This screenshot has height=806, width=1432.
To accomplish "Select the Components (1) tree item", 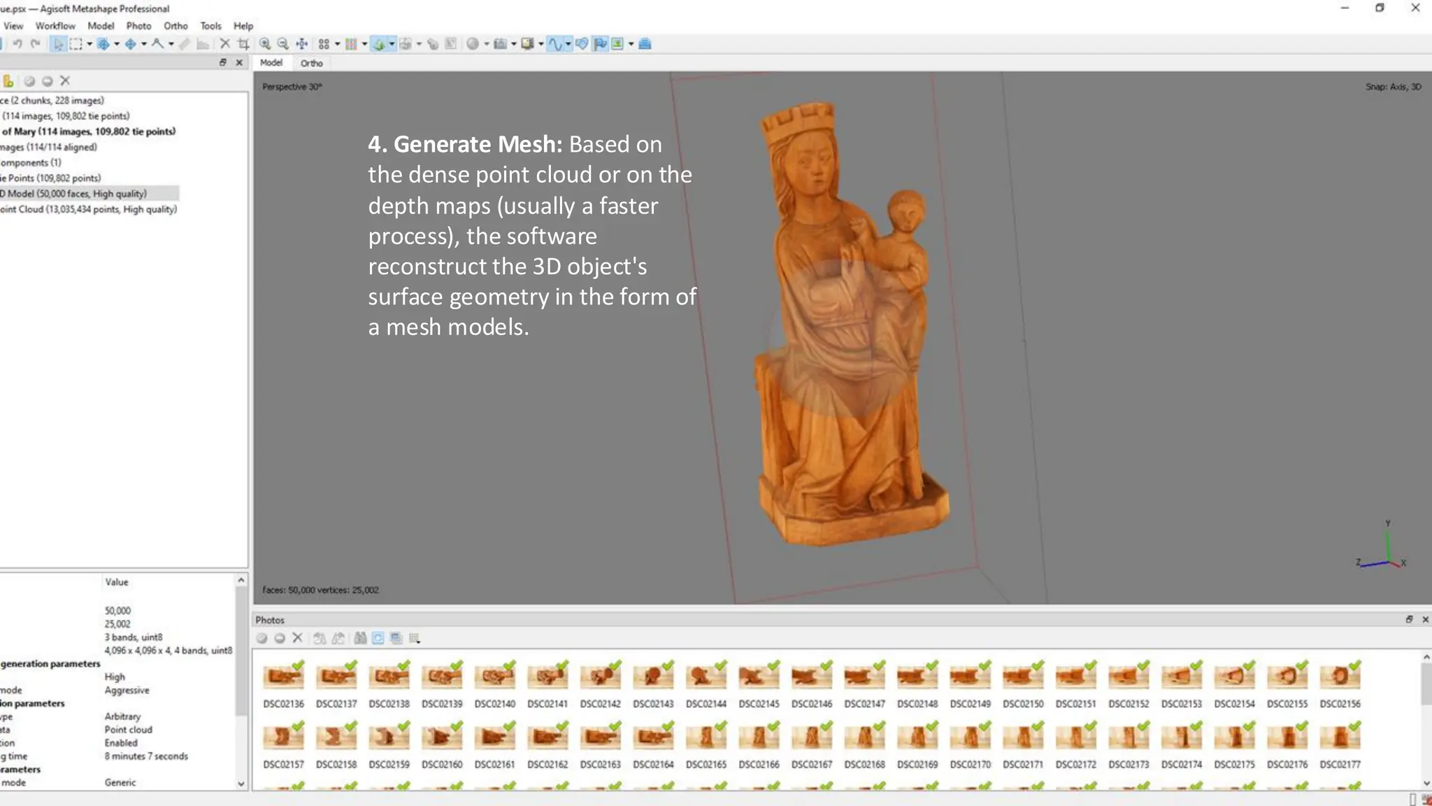I will click(x=31, y=163).
